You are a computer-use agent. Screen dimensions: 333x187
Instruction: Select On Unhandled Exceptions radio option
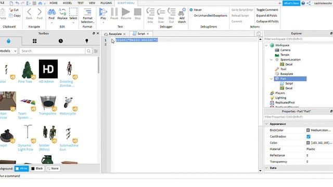coord(191,16)
